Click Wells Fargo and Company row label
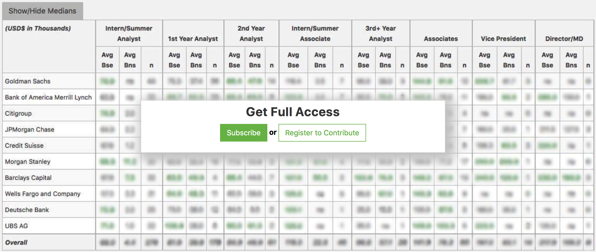Viewport: 596px width, 252px height. 43,194
